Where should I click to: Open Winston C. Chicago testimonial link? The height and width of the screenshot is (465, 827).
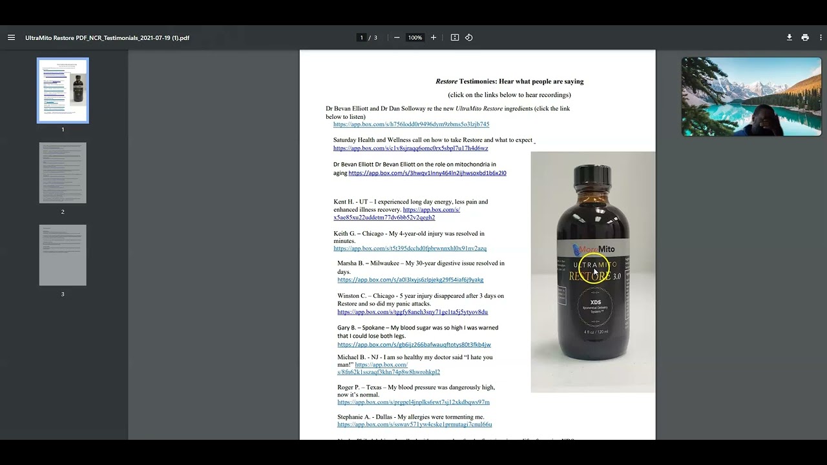click(x=412, y=312)
